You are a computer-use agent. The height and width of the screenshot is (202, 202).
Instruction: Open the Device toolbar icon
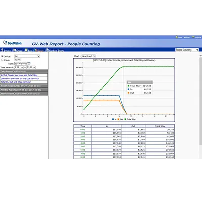coord(2,50)
